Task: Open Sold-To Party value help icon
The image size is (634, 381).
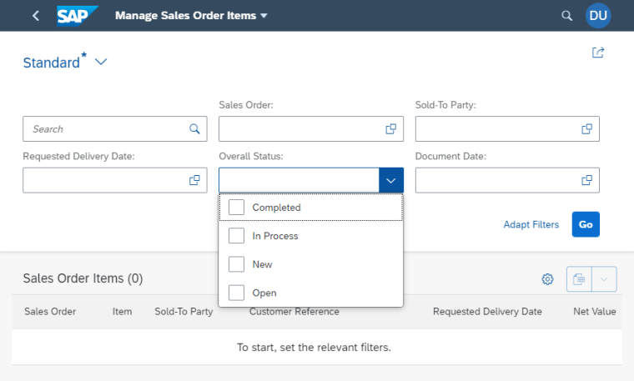Action: point(586,129)
